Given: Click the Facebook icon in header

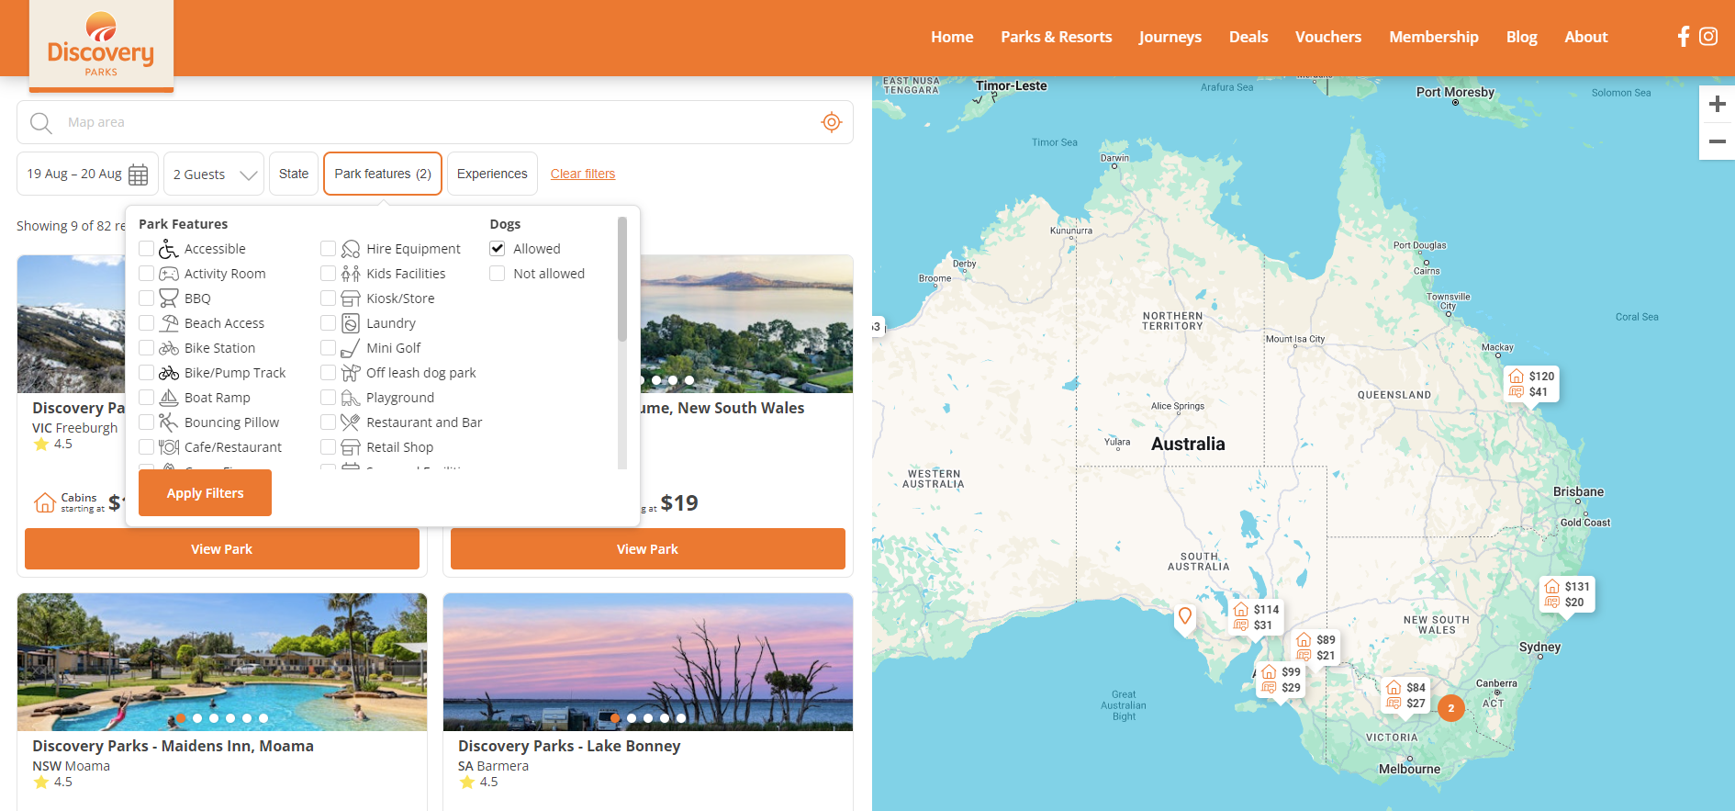Looking at the screenshot, I should [x=1683, y=37].
